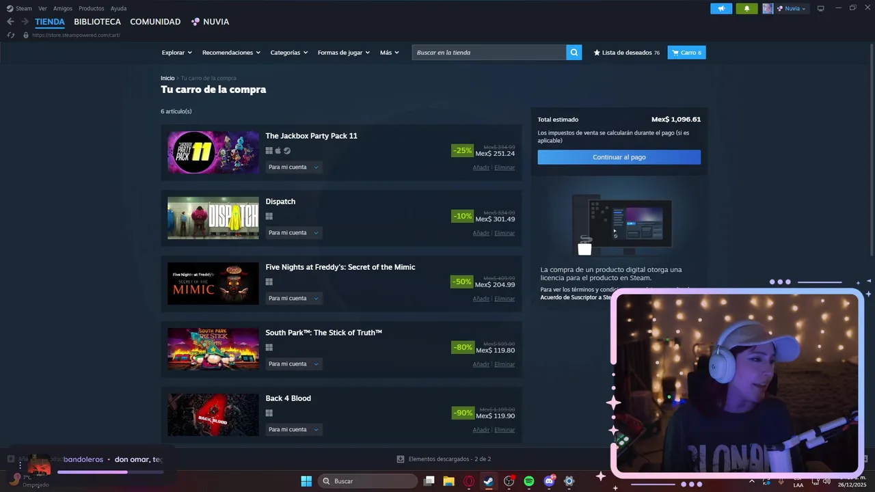
Task: Open Discord from taskbar
Action: [x=549, y=481]
